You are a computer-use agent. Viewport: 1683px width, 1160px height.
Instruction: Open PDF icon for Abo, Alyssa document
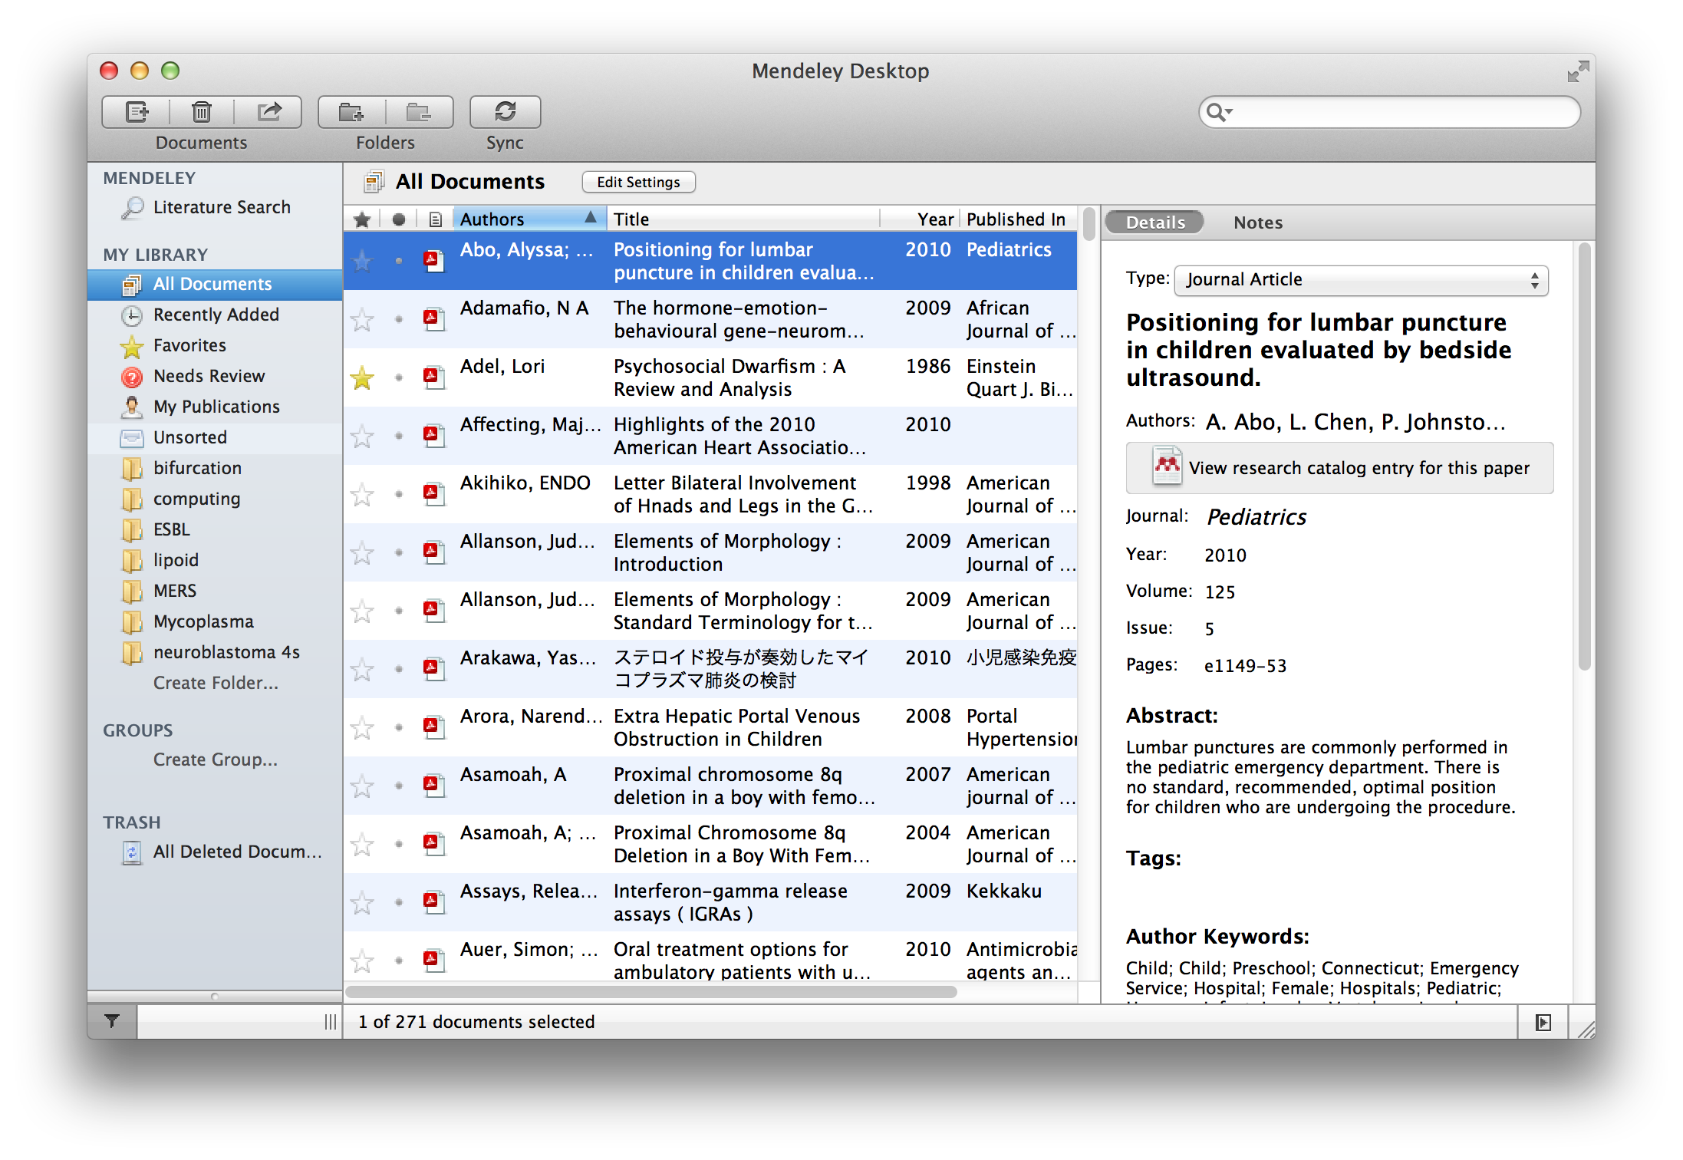tap(434, 261)
